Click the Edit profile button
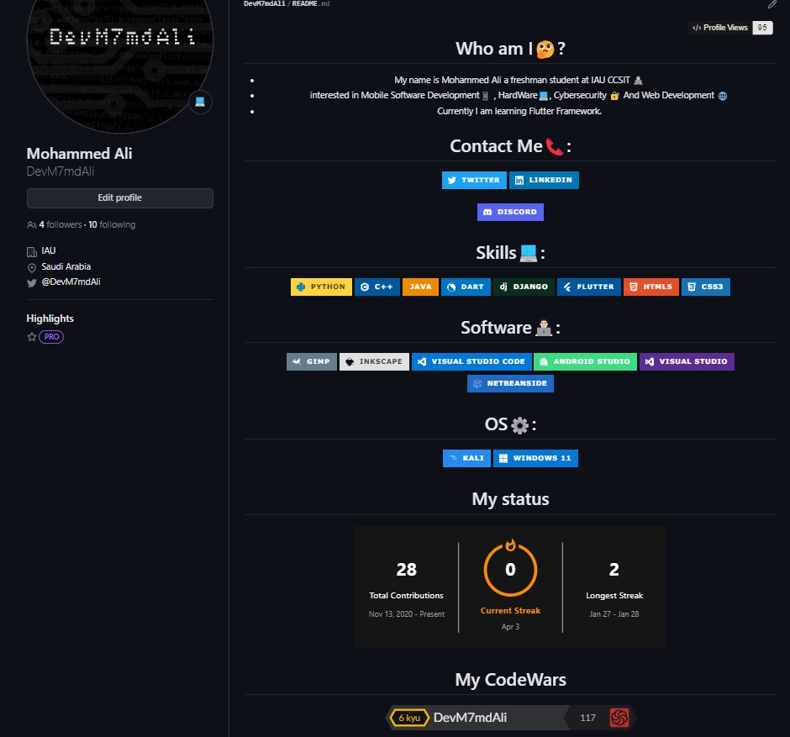Image resolution: width=790 pixels, height=737 pixels. 120,198
